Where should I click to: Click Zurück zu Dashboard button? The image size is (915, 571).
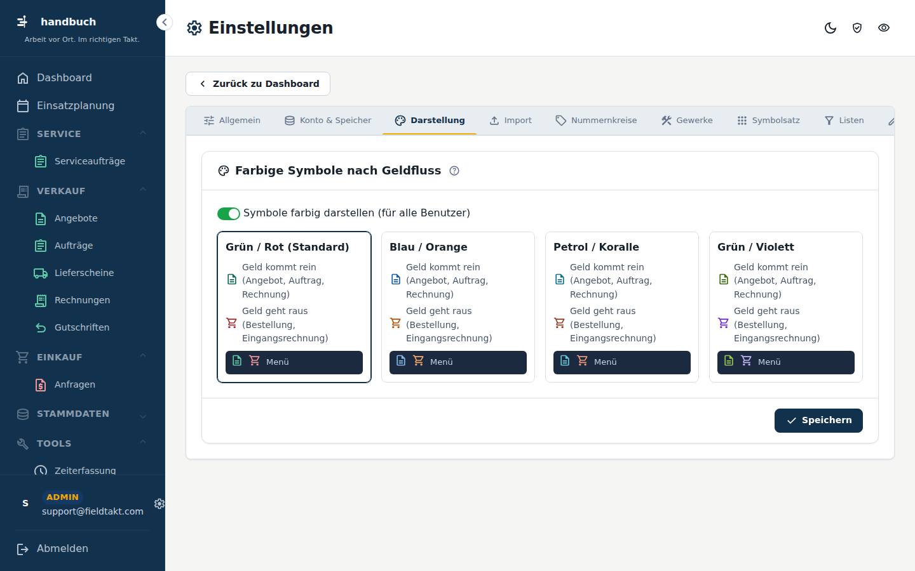click(258, 84)
